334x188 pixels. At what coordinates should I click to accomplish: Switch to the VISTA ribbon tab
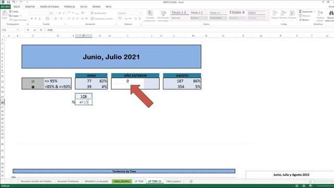[109, 7]
